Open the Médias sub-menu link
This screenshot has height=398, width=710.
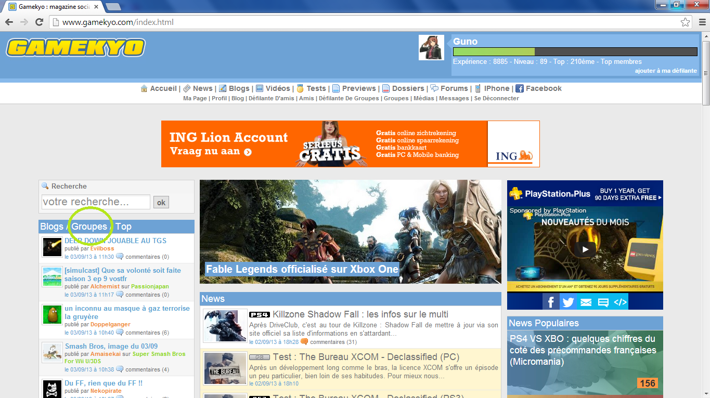click(424, 98)
